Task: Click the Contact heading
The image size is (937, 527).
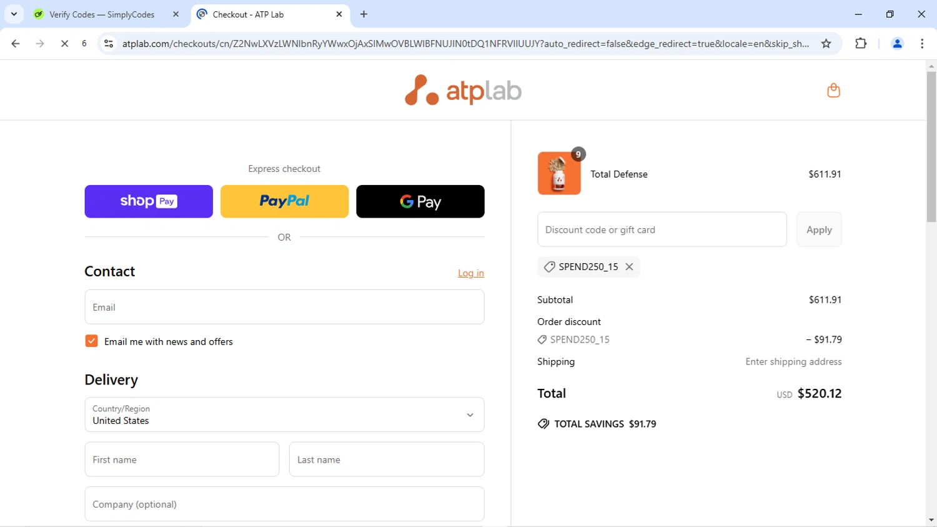Action: pyautogui.click(x=110, y=271)
